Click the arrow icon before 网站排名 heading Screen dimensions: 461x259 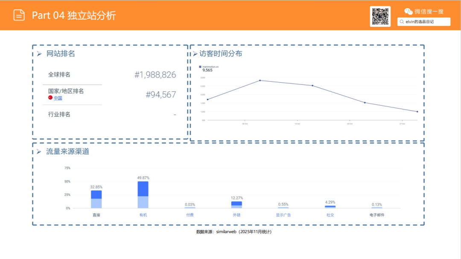pyautogui.click(x=41, y=54)
